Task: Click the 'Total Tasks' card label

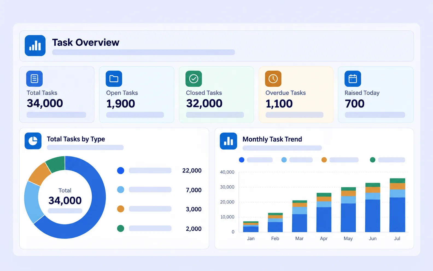Action: (42, 93)
